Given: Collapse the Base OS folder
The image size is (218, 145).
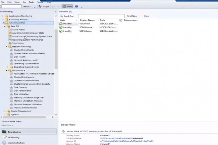Looking at the screenshot, I should point(5,26).
